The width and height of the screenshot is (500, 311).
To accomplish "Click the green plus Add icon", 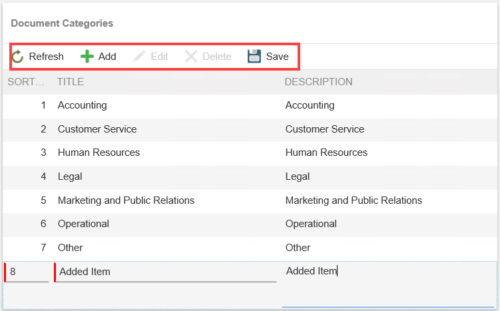I will [87, 57].
